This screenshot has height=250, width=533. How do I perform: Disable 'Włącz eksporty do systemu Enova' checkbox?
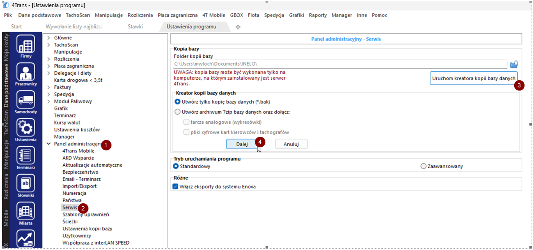176,187
